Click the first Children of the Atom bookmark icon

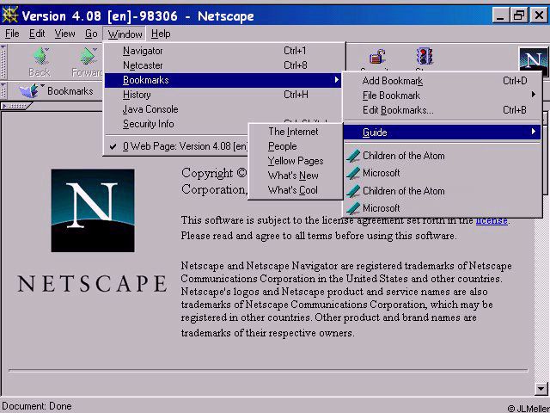tap(353, 156)
